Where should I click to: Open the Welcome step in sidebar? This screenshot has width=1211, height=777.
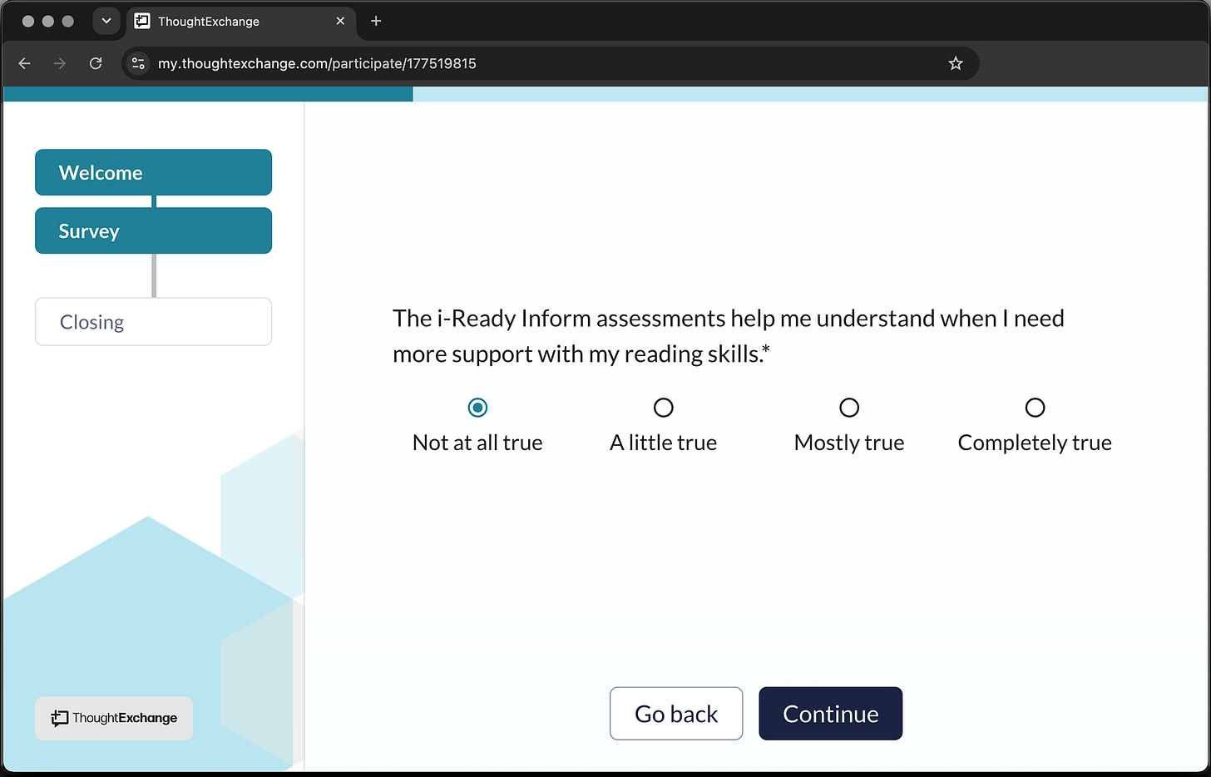tap(153, 172)
